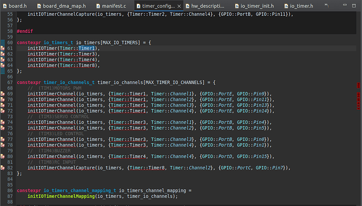Switch to io_timer_init.h tab
The image size is (362, 206).
[x=254, y=6]
